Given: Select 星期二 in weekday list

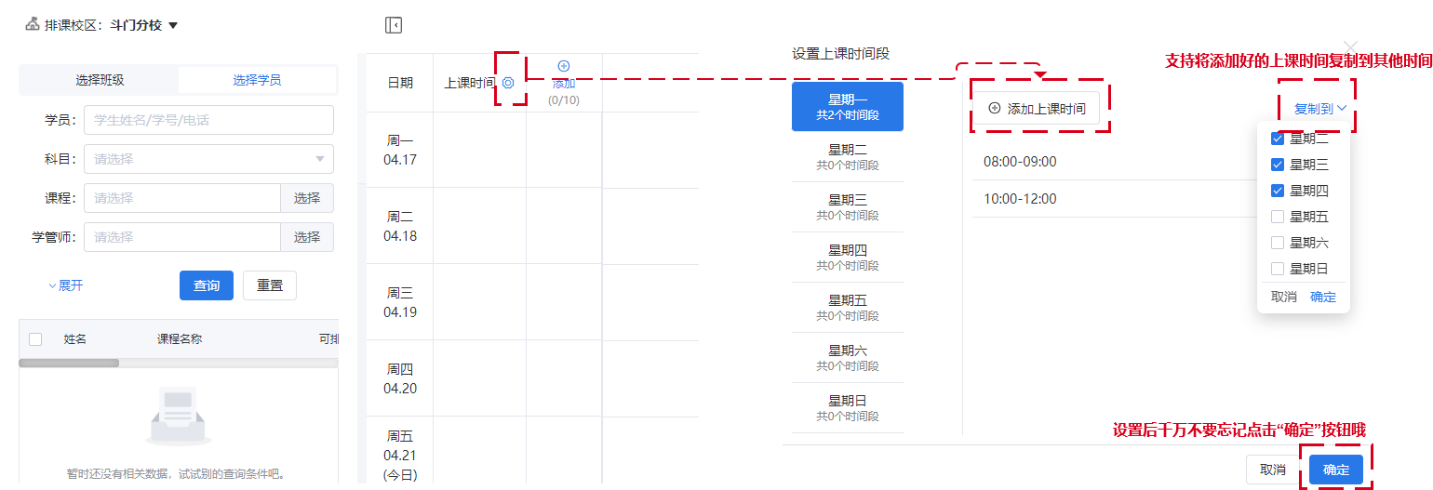Looking at the screenshot, I should click(x=848, y=156).
